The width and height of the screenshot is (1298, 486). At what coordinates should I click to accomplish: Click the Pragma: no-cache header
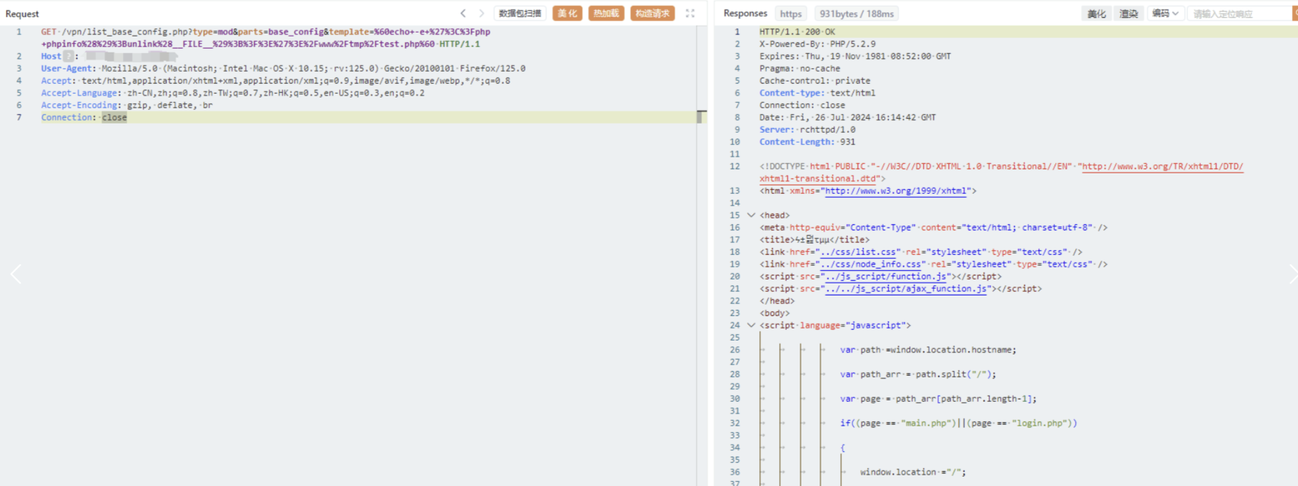coord(800,68)
